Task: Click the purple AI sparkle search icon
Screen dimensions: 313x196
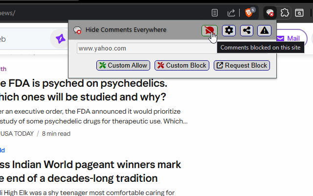Action: [61, 39]
